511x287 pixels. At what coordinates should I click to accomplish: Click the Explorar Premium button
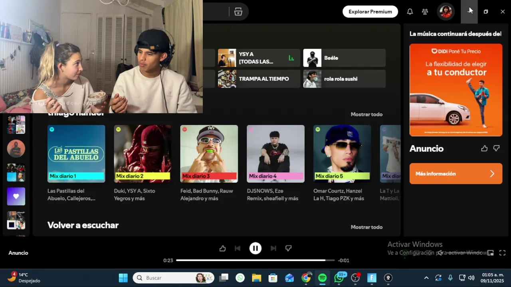(x=370, y=12)
